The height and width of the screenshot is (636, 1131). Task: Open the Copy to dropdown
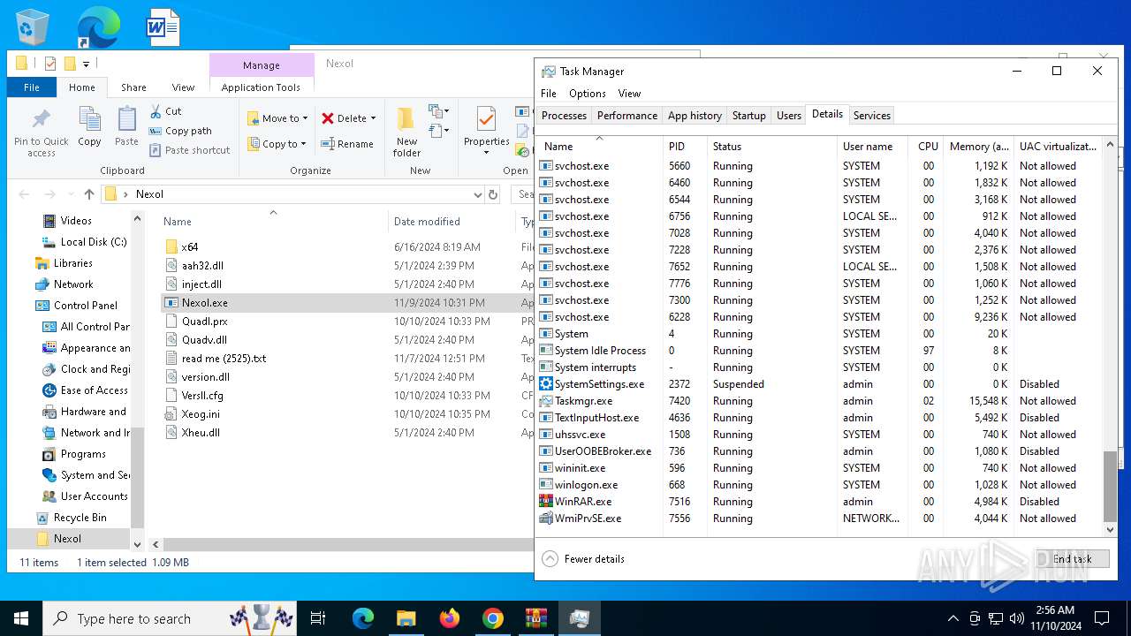click(277, 144)
